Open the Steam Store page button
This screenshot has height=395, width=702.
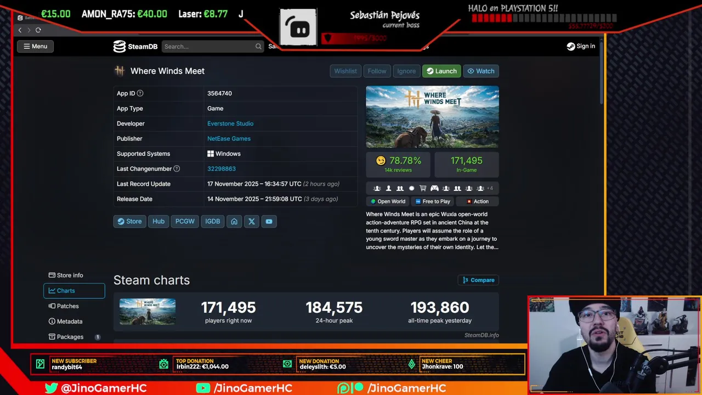click(129, 221)
